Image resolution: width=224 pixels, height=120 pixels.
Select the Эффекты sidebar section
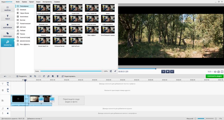[8, 43]
